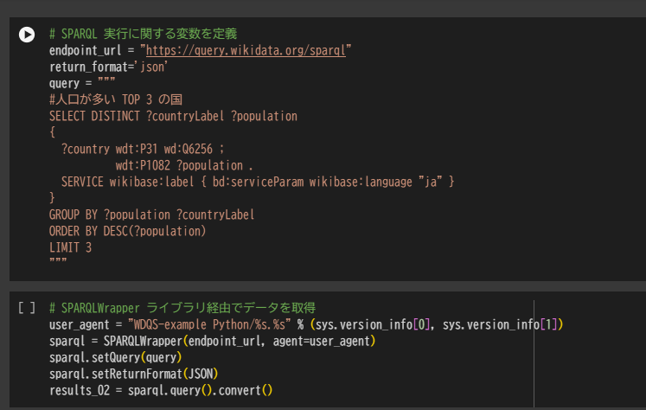646x410 pixels.
Task: Click the ORDER BY DESC(?population) line
Action: (x=128, y=231)
